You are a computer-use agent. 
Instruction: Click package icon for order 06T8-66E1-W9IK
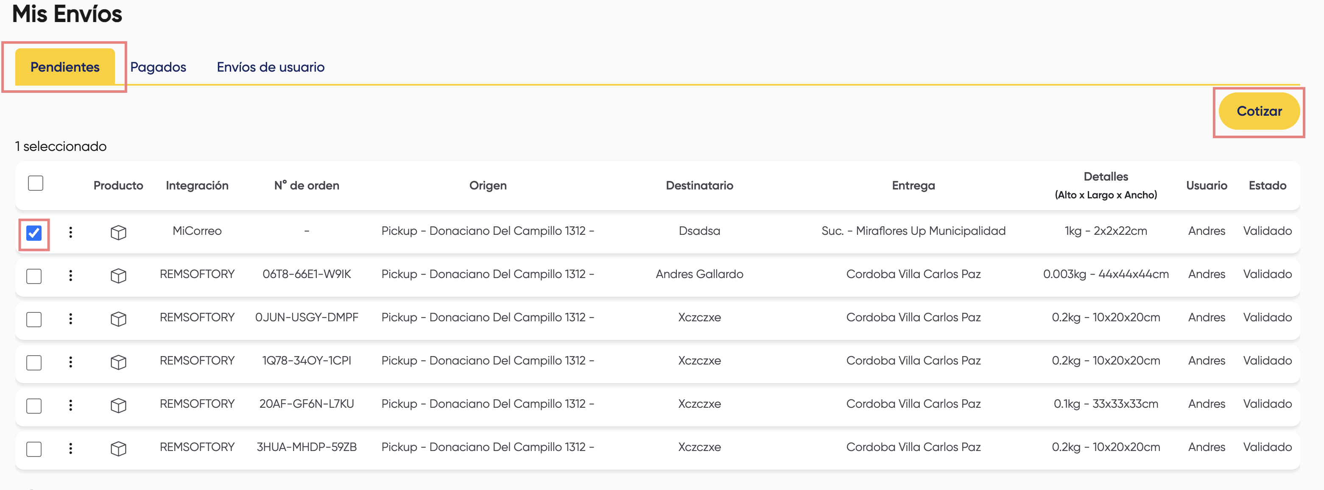click(x=118, y=275)
